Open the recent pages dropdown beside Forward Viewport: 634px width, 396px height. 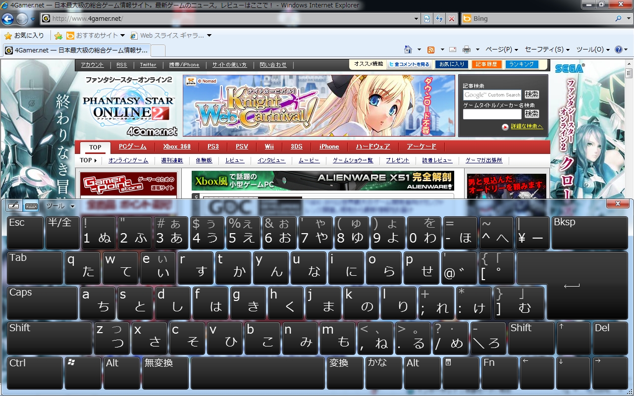[x=33, y=19]
